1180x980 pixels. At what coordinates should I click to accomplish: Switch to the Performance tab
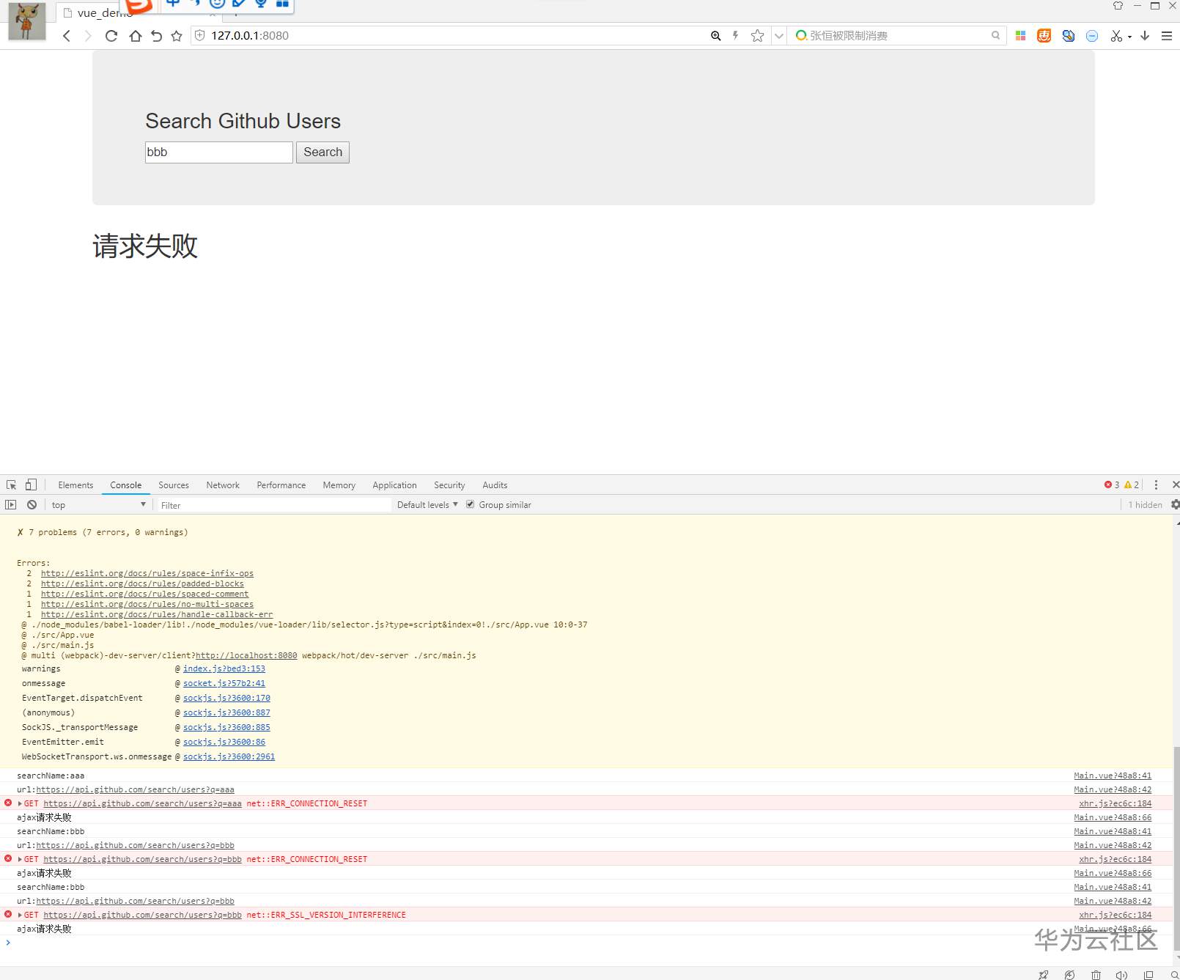(x=281, y=485)
